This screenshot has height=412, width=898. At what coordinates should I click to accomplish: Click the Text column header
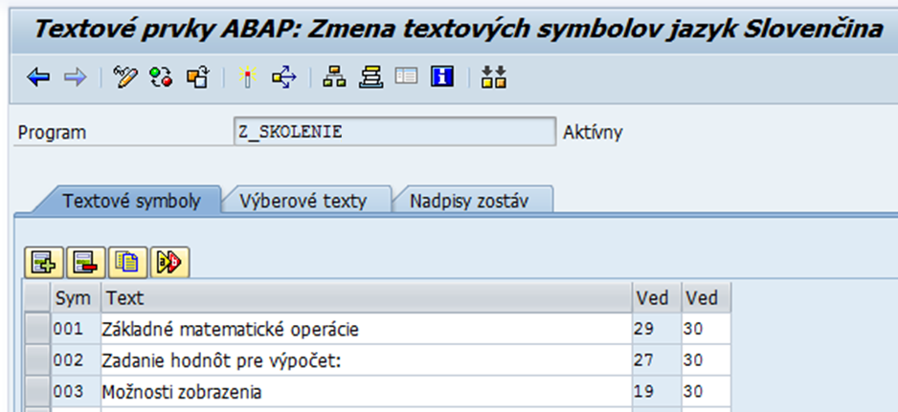pyautogui.click(x=367, y=297)
